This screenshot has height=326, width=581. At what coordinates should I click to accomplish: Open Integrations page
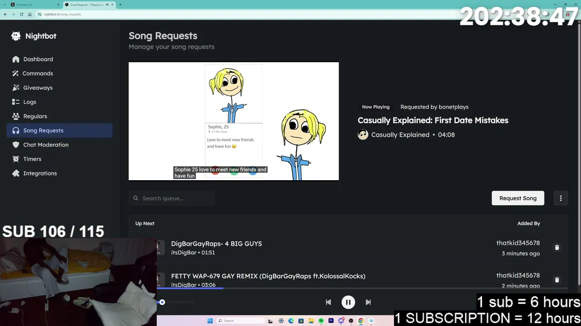[x=59, y=173]
